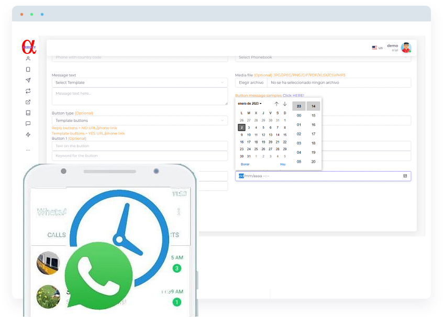The height and width of the screenshot is (317, 443).
Task: Click the user profile sidebar icon
Action: 28,59
